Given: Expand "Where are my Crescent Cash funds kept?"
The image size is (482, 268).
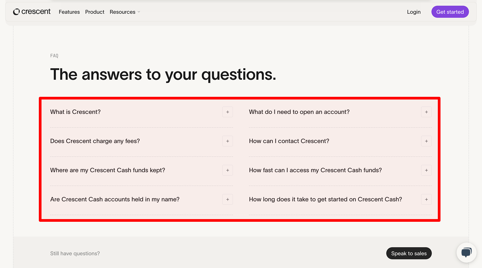Looking at the screenshot, I should point(227,170).
